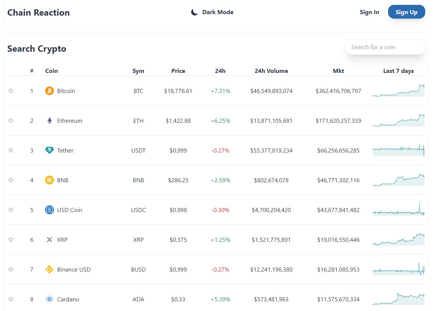Screen dimensions: 445x311
Task: Click the Ethereum coin logo
Action: click(49, 121)
